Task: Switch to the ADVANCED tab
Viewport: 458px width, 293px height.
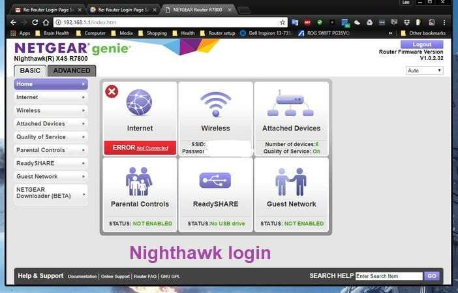Action: [x=72, y=70]
